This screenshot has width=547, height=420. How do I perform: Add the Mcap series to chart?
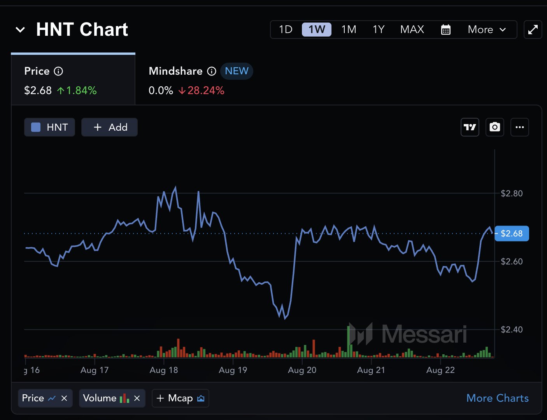[x=181, y=398]
